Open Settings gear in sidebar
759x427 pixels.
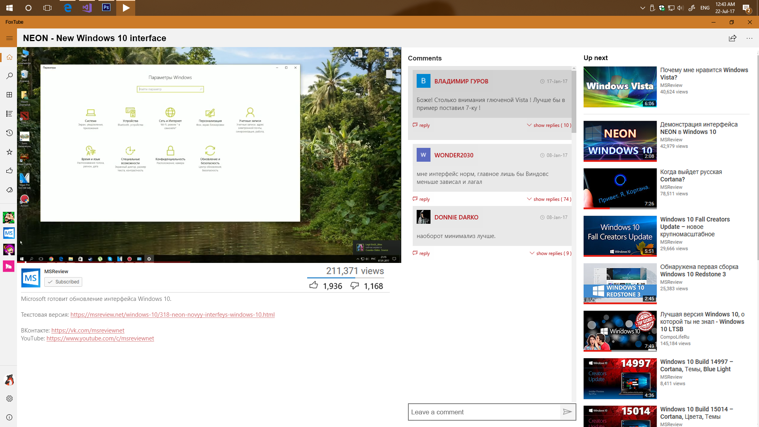click(9, 399)
